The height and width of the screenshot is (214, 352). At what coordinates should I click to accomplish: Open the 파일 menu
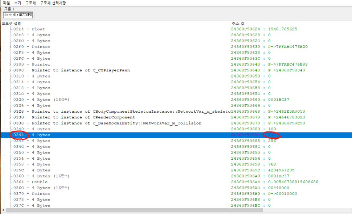pyautogui.click(x=6, y=3)
